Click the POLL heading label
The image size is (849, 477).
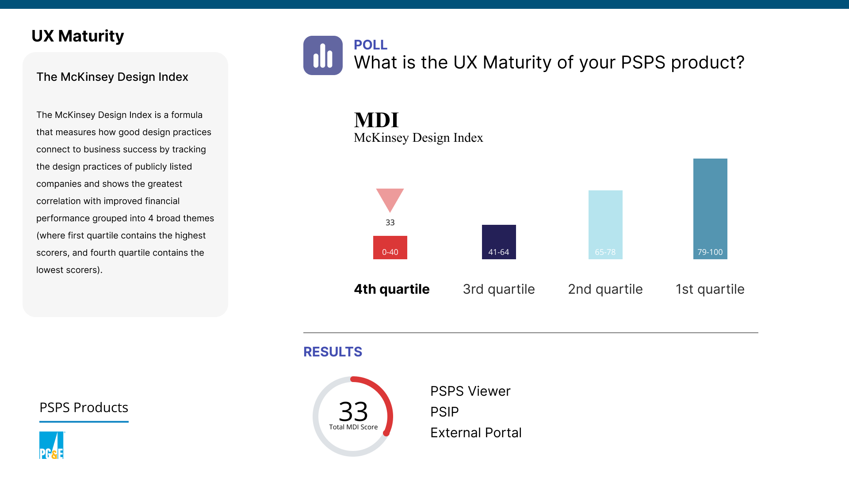point(371,45)
